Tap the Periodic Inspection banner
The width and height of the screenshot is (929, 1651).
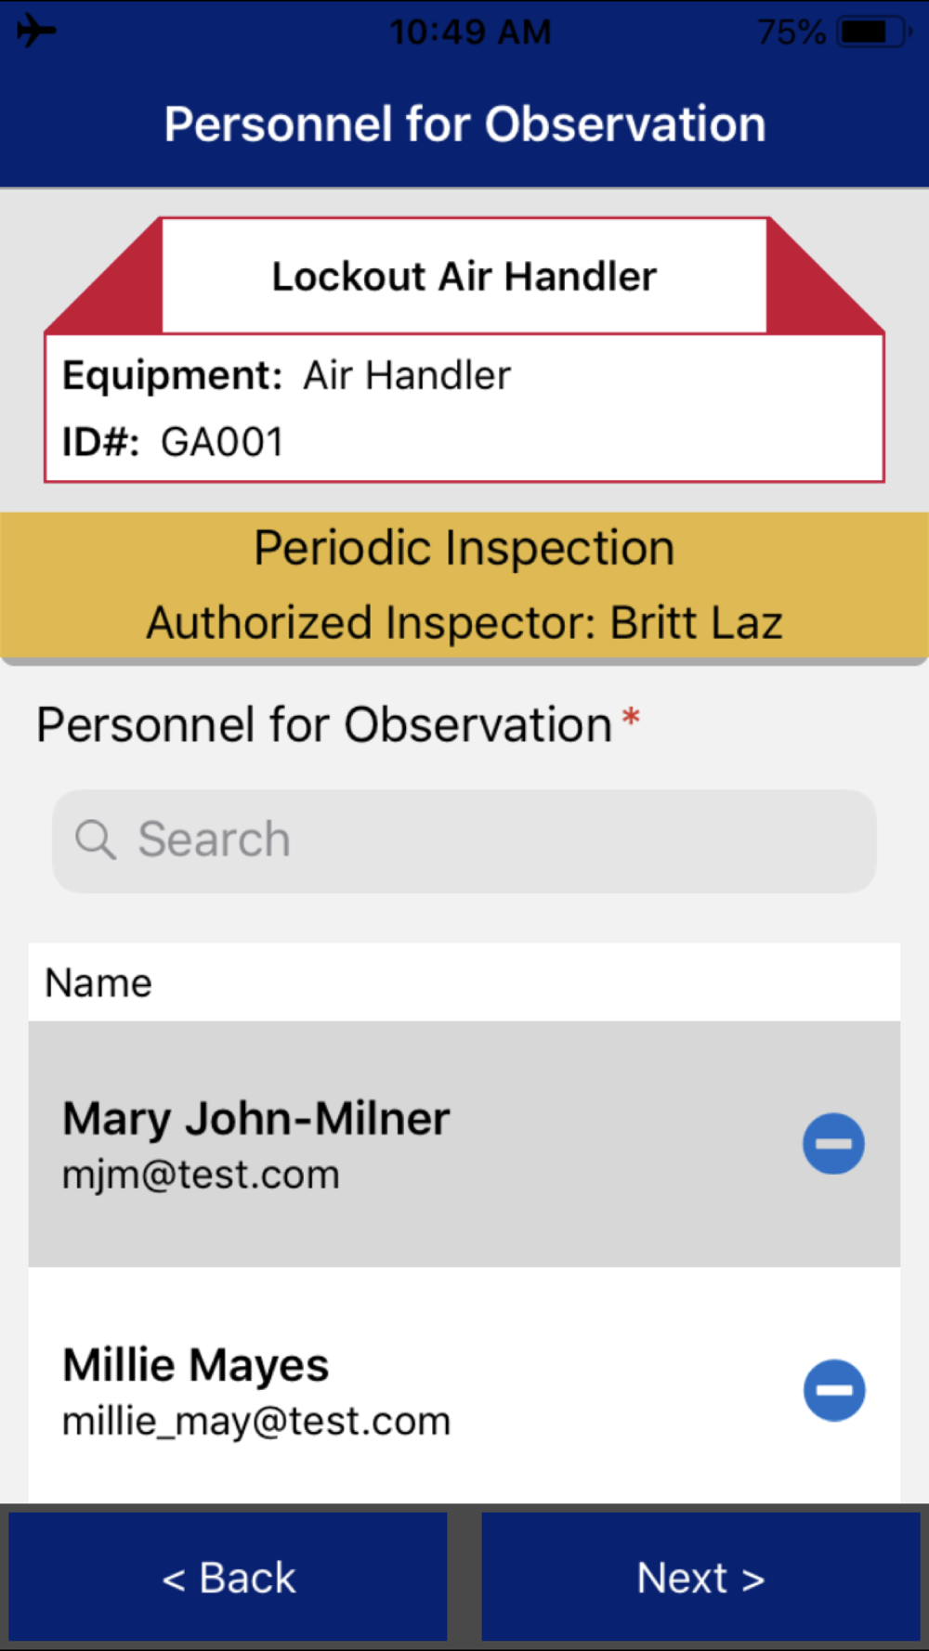tap(464, 548)
